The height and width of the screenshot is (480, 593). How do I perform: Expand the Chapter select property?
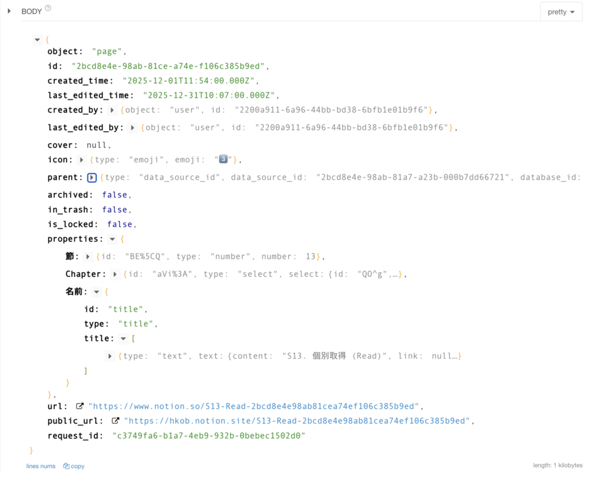(114, 274)
